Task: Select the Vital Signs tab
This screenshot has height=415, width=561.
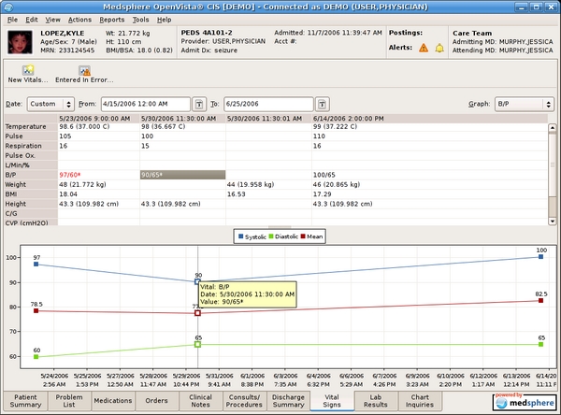Action: [332, 401]
